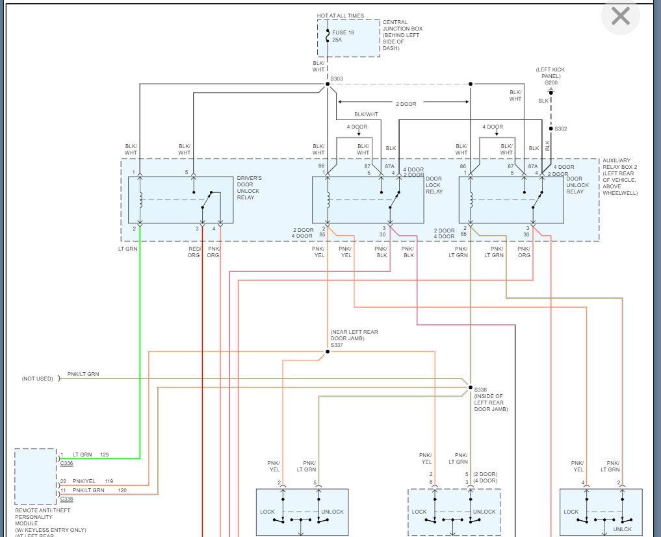This screenshot has height=537, width=661.
Task: Click the "(NOT USED)" label
Action: pos(38,379)
